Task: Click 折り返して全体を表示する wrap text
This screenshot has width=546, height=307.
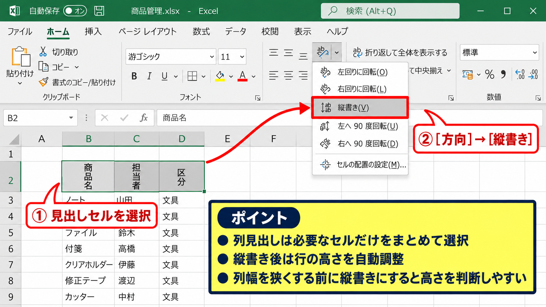Action: tap(400, 53)
